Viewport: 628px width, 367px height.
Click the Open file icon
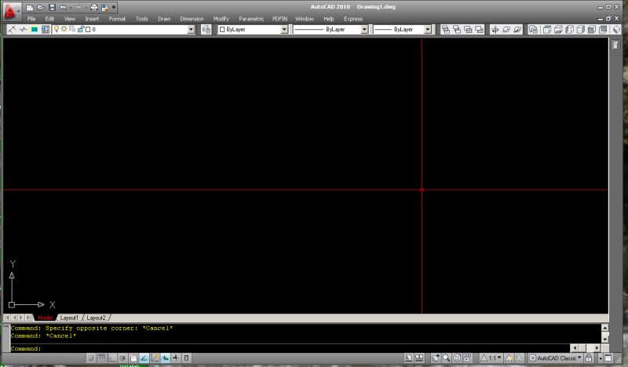pyautogui.click(x=41, y=7)
